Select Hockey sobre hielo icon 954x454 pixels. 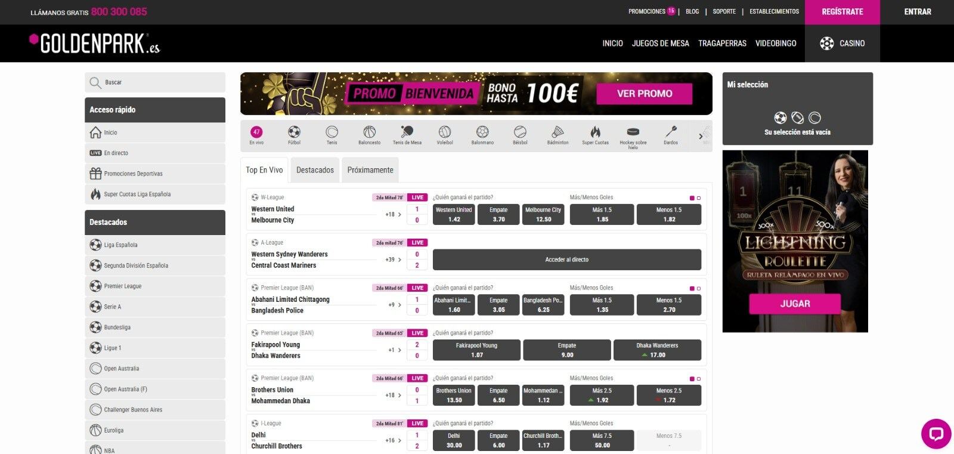(633, 136)
